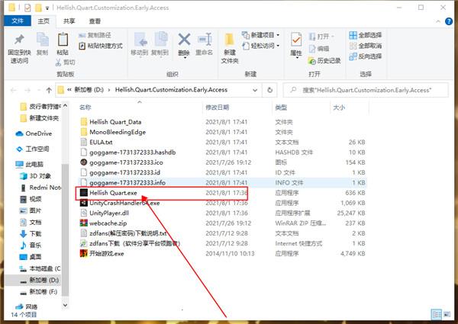Click the Properties checkmark icon

click(x=296, y=40)
